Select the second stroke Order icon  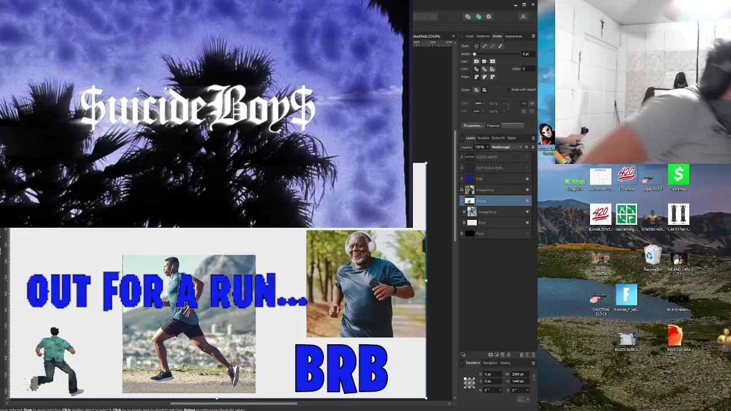click(484, 90)
